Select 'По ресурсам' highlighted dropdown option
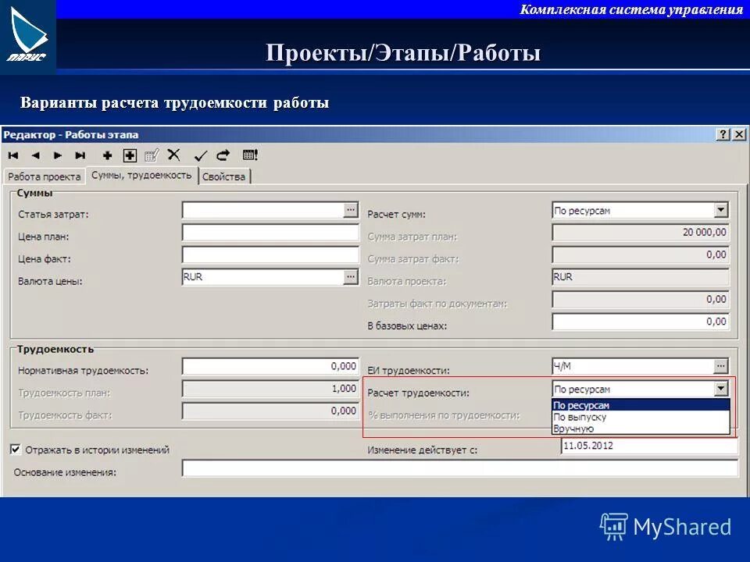 (x=582, y=406)
